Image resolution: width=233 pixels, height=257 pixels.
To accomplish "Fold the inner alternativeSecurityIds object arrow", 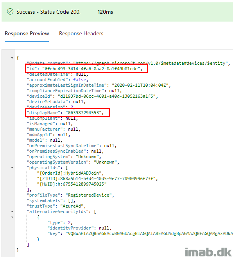I will pos(12,217).
